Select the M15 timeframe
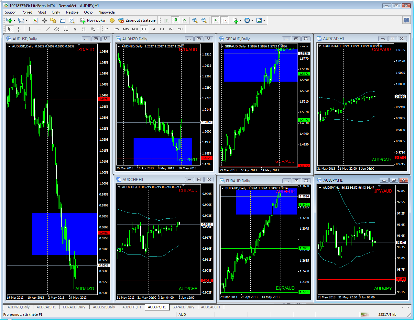The height and width of the screenshot is (320, 414). 126,29
